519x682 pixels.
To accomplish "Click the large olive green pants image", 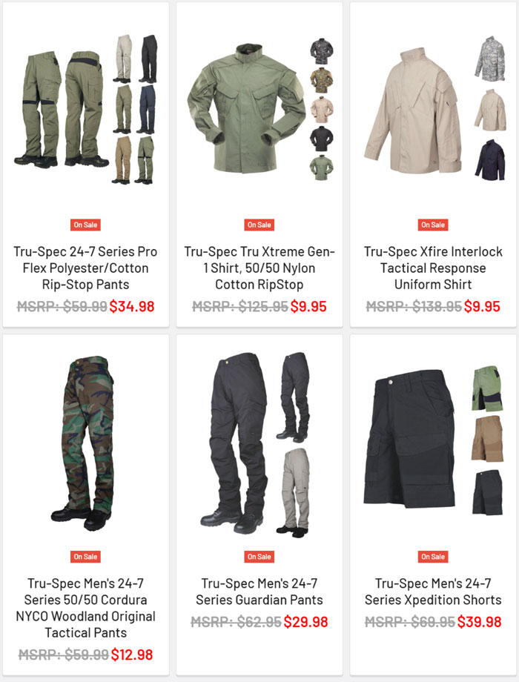I will tap(62, 109).
